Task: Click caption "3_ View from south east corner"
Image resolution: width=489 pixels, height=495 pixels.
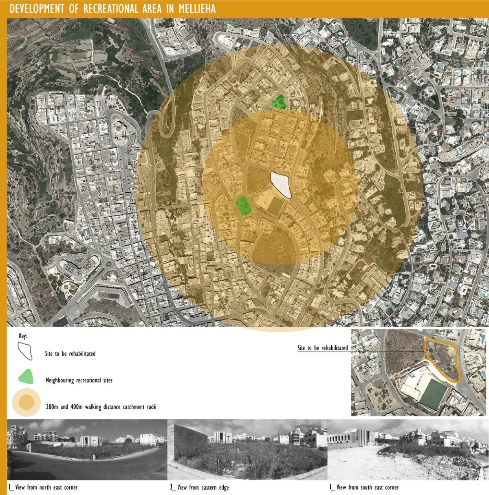Action: [364, 487]
